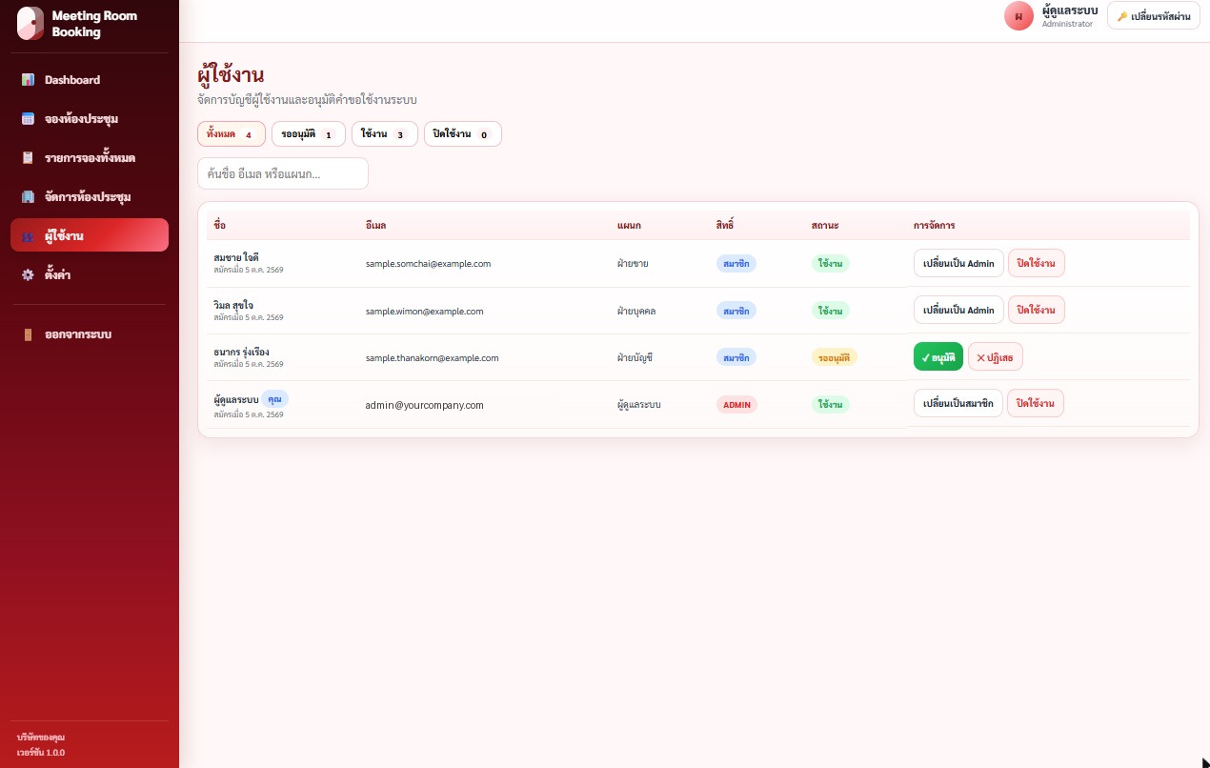Open the ตั้งค่า settings page
1210x768 pixels.
tap(90, 274)
